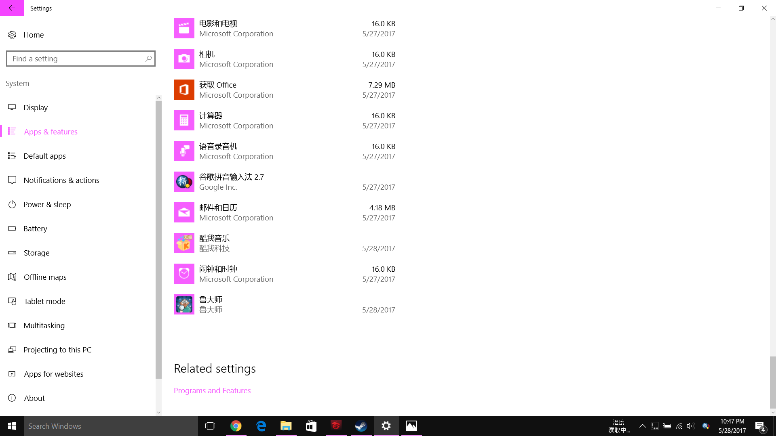The width and height of the screenshot is (776, 436).
Task: Click the sidebar scroll down arrow
Action: pos(158,412)
